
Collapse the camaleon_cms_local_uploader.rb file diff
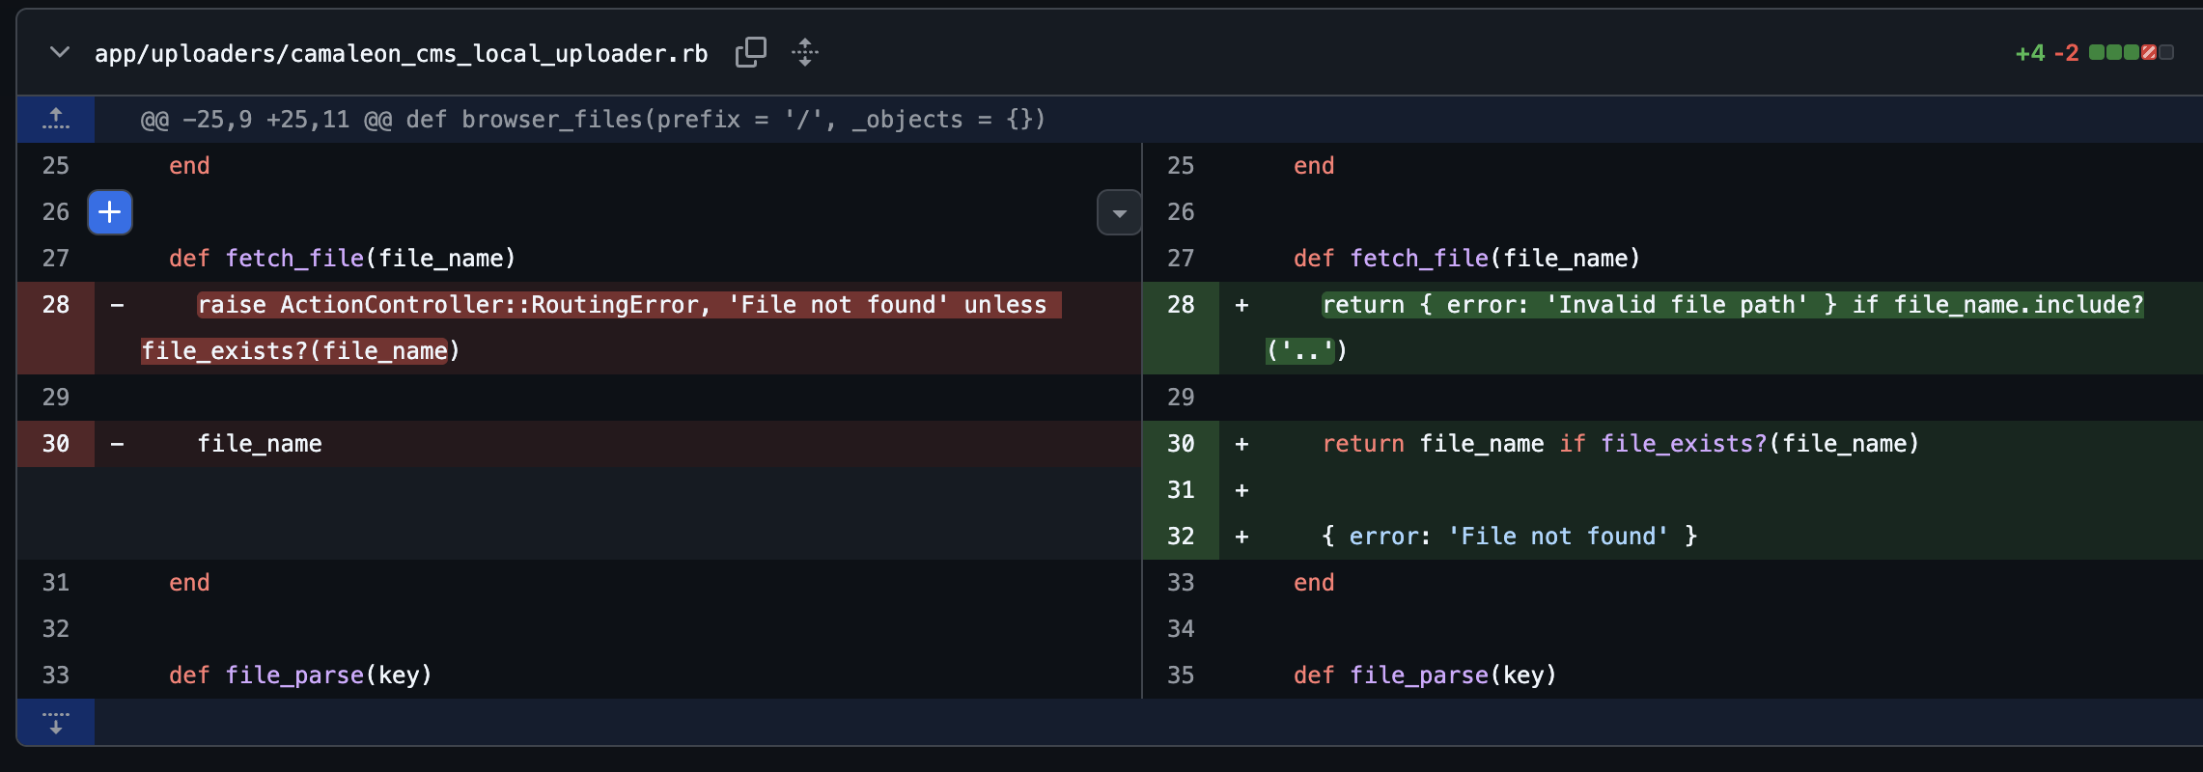(60, 52)
